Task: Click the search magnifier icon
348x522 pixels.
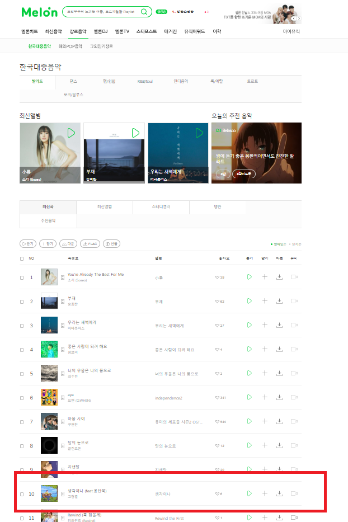Action: pos(144,12)
